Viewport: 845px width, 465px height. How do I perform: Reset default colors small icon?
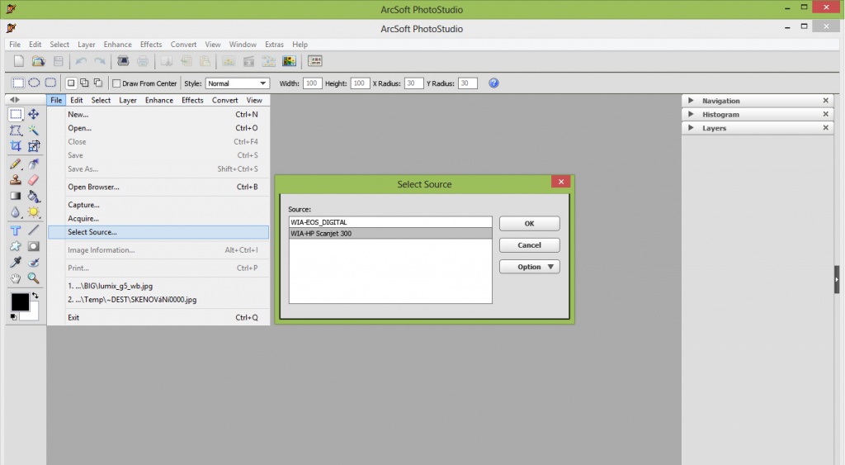tap(13, 316)
